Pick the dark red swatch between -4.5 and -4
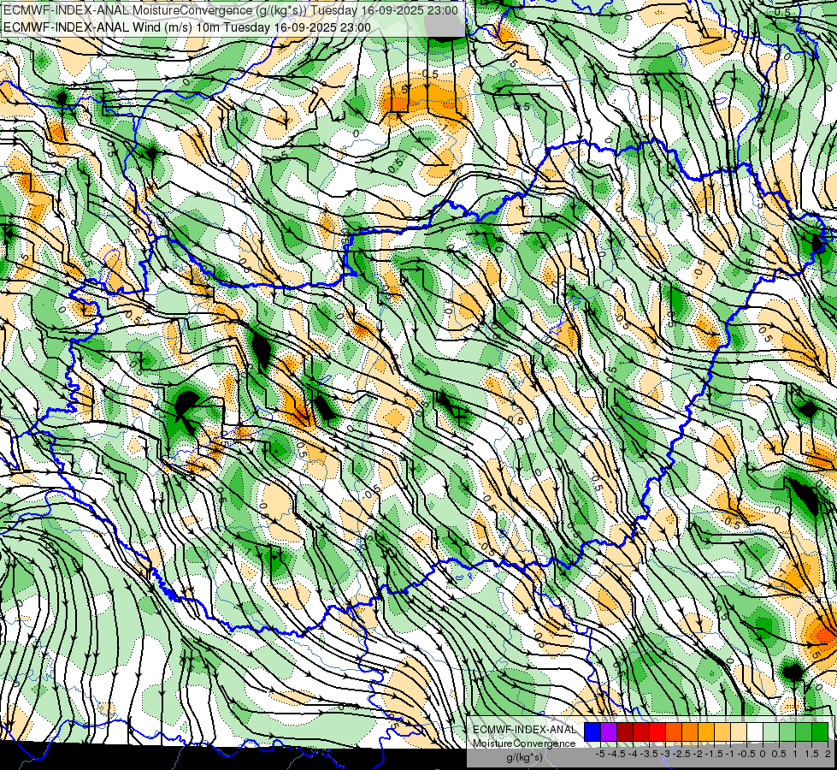This screenshot has height=770, width=837. pyautogui.click(x=625, y=732)
